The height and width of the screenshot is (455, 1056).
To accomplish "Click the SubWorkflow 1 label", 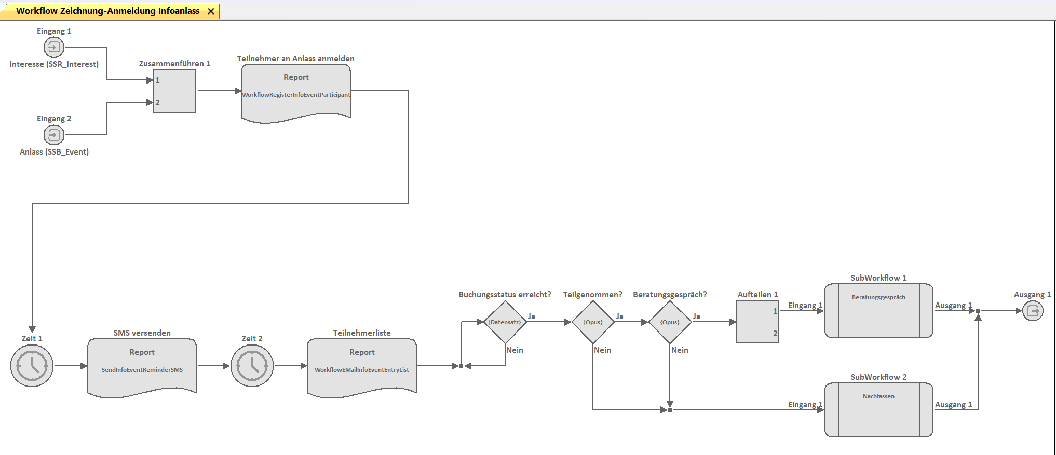I will pyautogui.click(x=878, y=278).
